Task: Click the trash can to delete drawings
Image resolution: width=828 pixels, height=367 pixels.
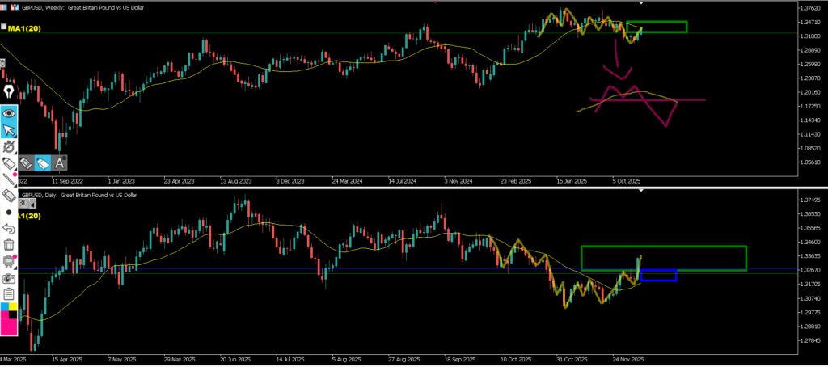Action: click(x=9, y=244)
